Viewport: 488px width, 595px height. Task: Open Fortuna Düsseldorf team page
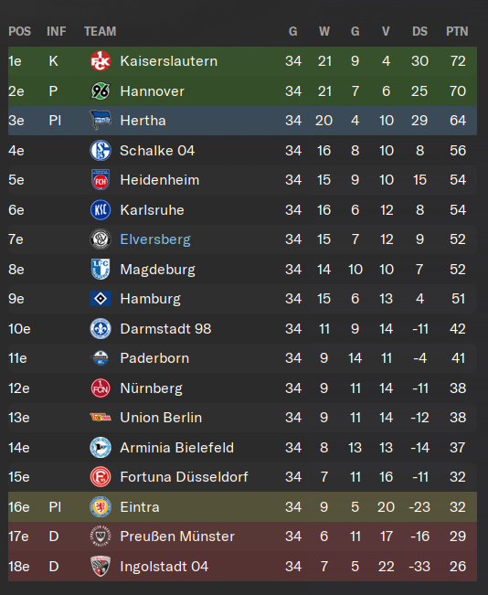(184, 477)
